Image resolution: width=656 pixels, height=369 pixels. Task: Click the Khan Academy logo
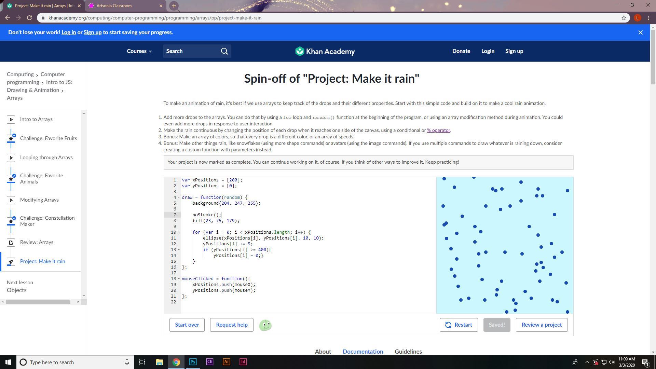click(325, 51)
